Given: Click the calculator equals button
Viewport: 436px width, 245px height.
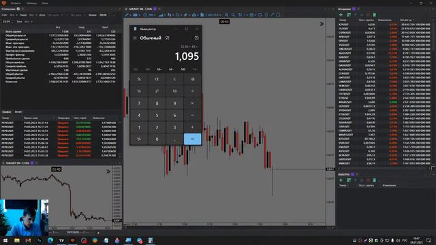Looking at the screenshot, I should tap(192, 139).
